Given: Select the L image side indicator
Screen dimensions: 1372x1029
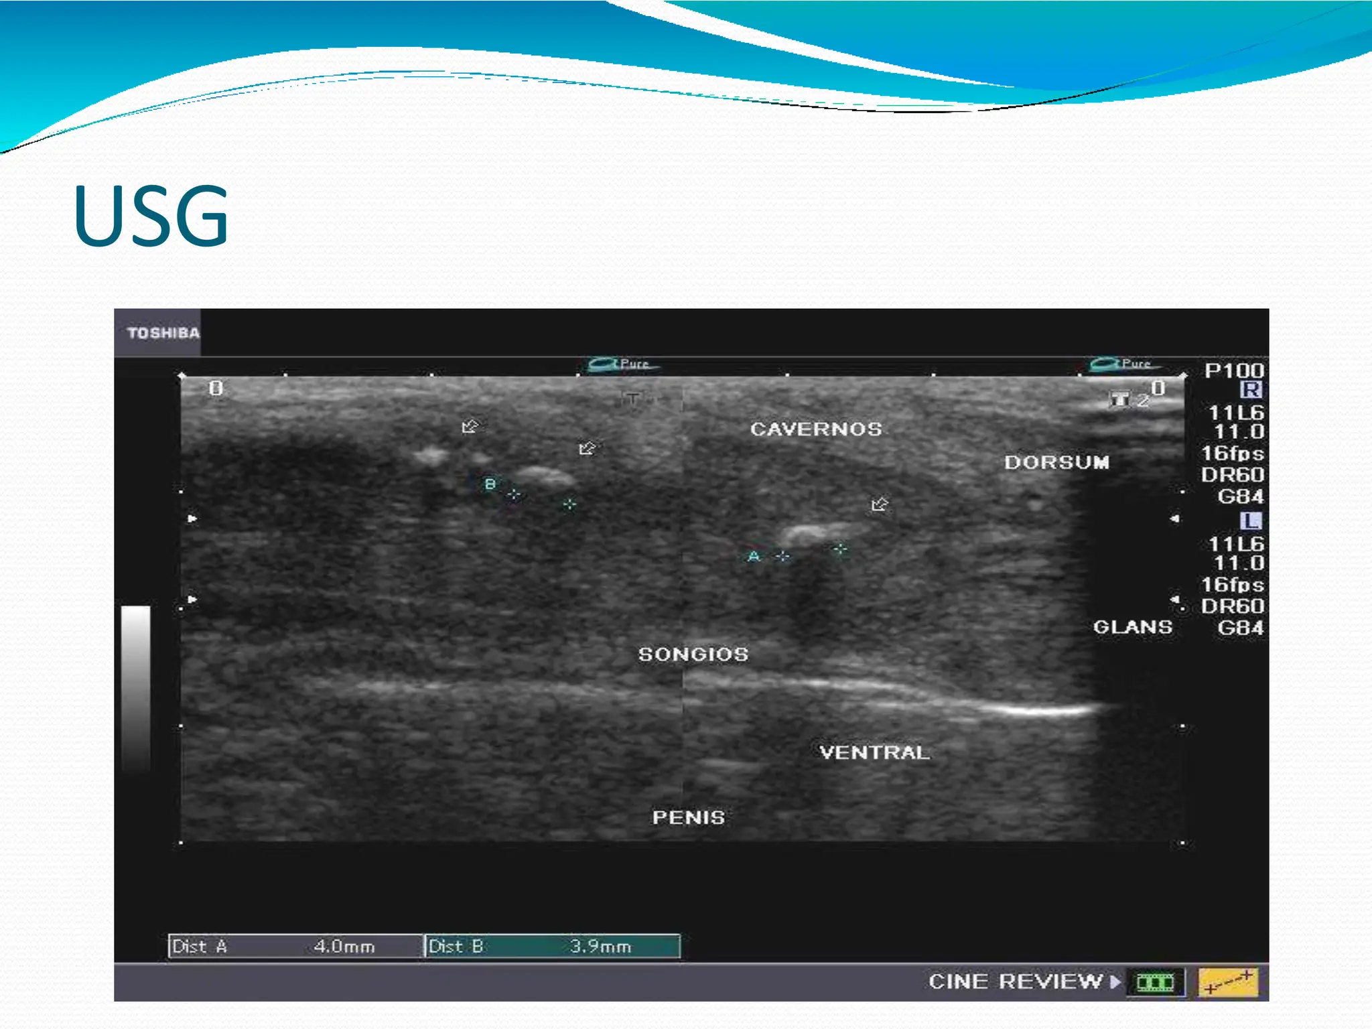Looking at the screenshot, I should [1250, 521].
